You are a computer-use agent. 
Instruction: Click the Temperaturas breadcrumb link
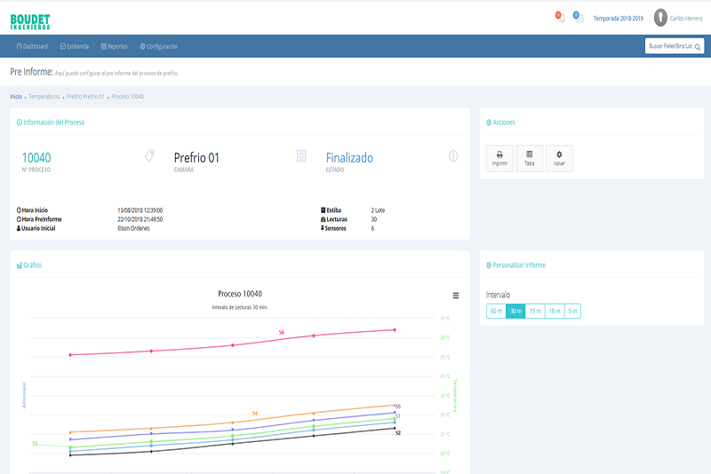[x=44, y=97]
